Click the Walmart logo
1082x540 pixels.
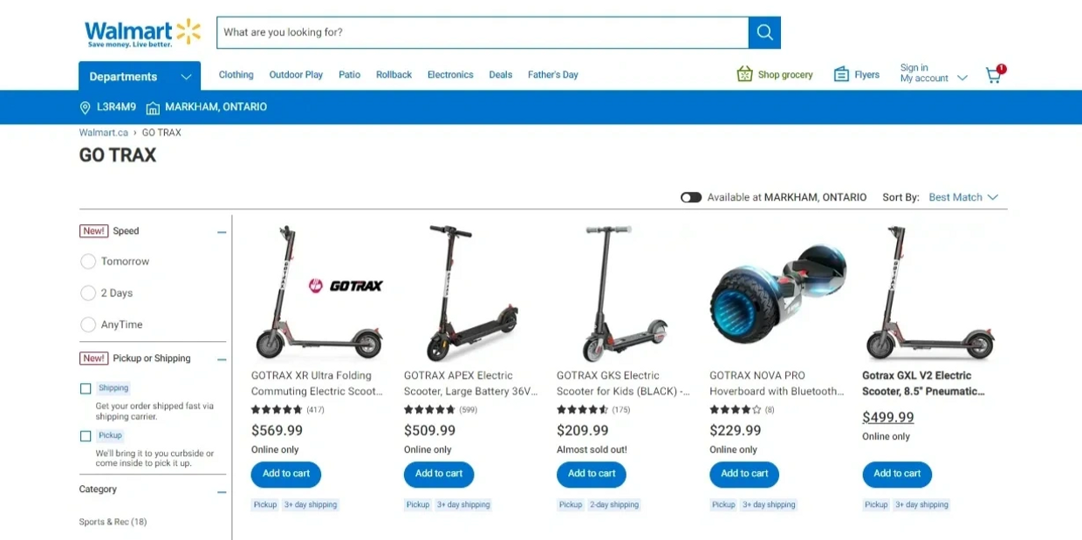pos(143,33)
